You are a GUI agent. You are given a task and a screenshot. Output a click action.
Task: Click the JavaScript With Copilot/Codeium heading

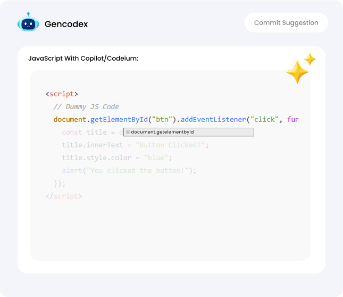tap(83, 58)
